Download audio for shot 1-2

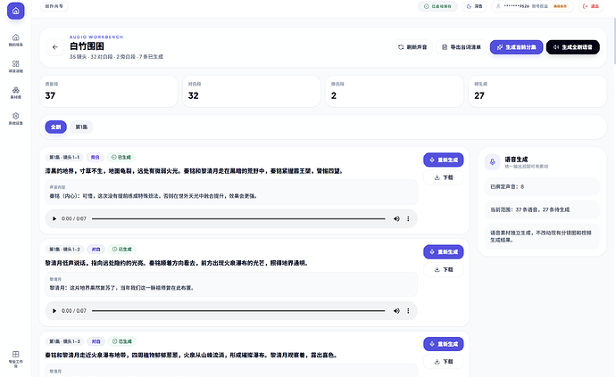(443, 269)
